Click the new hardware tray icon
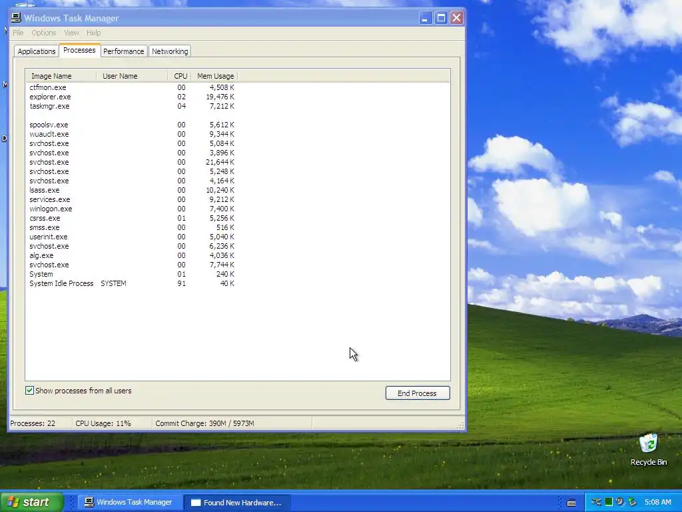The image size is (682, 512). tap(596, 502)
